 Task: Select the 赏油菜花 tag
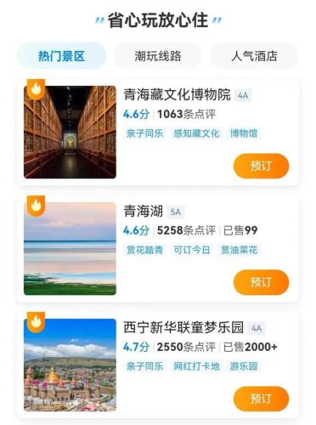pyautogui.click(x=239, y=250)
